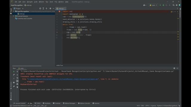Open the main run configuration dropdown

click(153, 5)
